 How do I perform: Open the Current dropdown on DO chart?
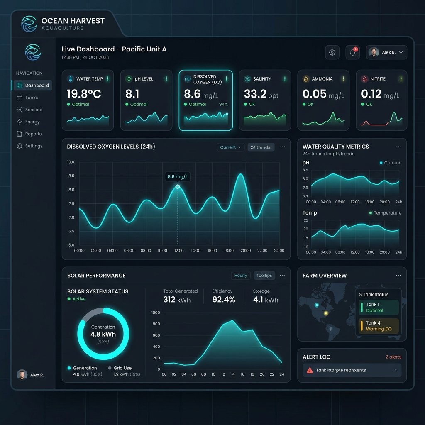(230, 147)
